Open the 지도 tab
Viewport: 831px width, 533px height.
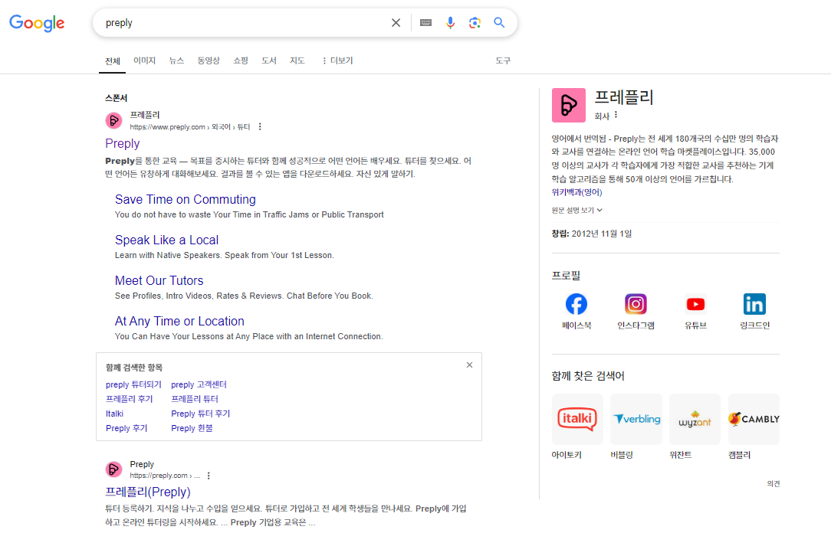(297, 60)
